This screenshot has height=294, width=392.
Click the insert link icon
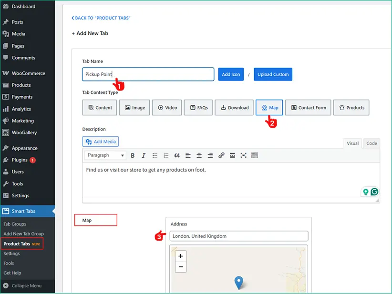click(221, 155)
